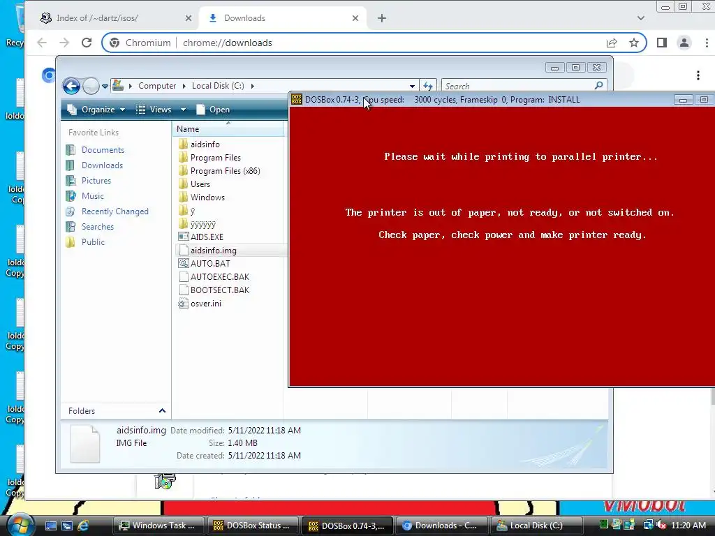This screenshot has width=715, height=536.
Task: Click the Name column header
Action: click(x=228, y=129)
